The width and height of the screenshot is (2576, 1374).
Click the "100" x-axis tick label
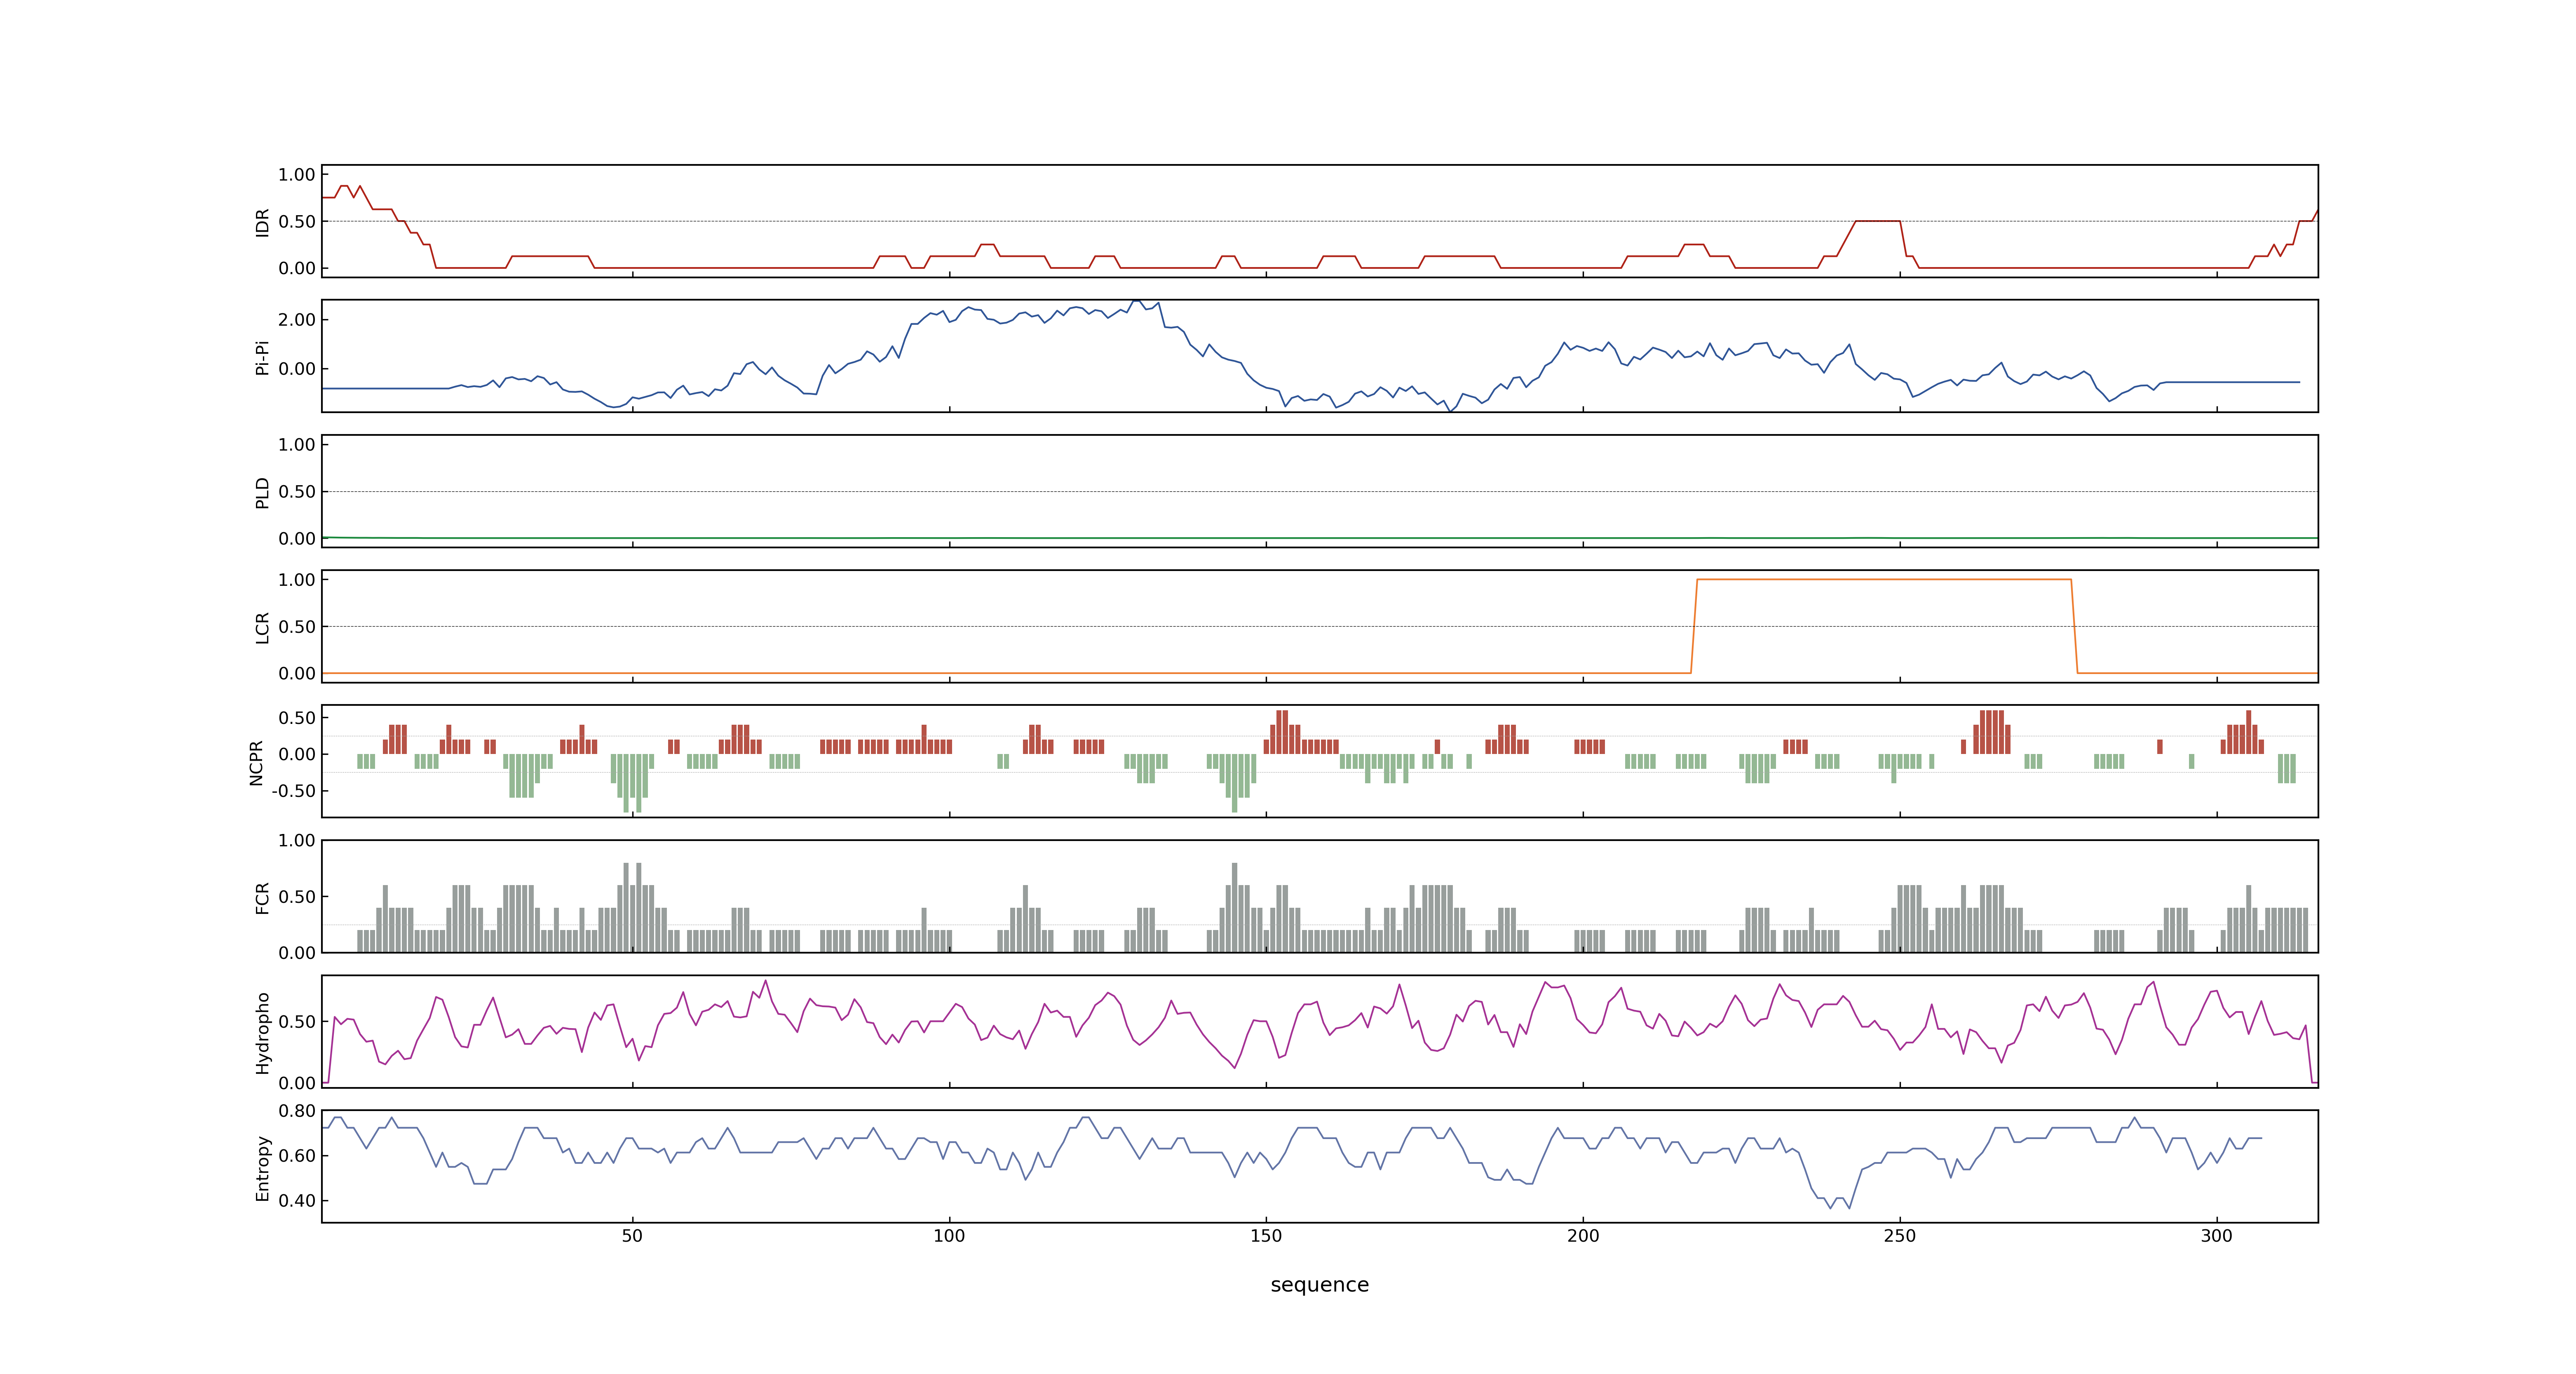(x=949, y=1236)
